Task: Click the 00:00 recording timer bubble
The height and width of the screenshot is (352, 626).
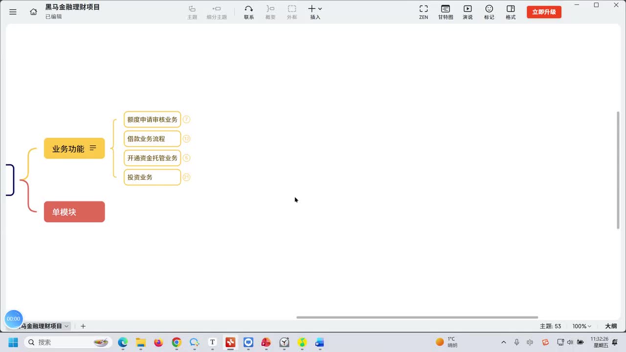Action: (13, 319)
